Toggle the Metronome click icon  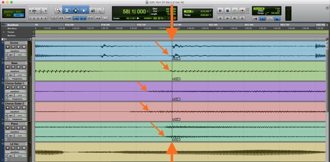pos(263,19)
